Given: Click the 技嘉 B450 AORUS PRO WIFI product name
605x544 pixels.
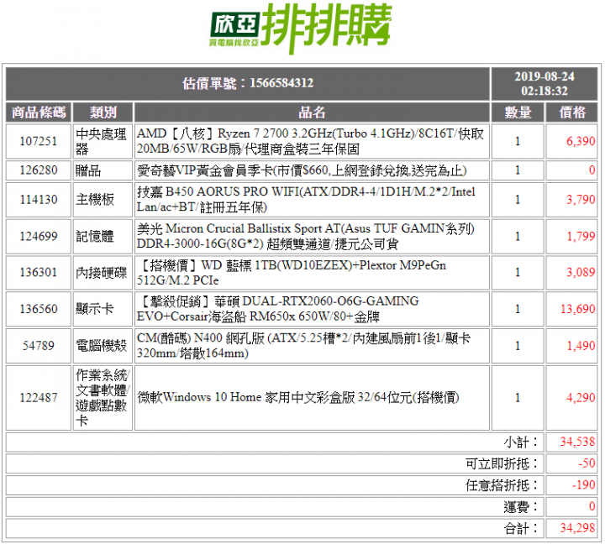Looking at the screenshot, I should coord(306,199).
